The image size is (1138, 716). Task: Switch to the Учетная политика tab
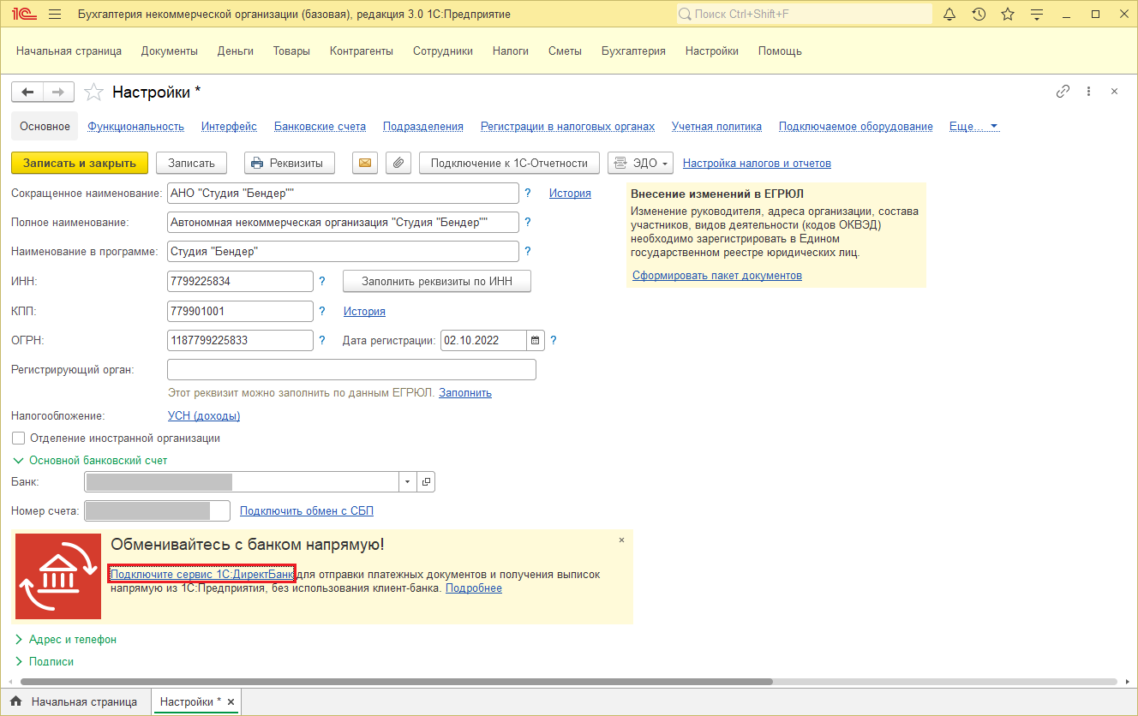pos(716,127)
